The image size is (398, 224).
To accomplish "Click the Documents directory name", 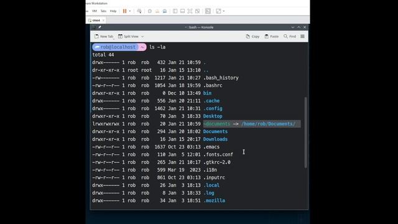I will [215, 131].
